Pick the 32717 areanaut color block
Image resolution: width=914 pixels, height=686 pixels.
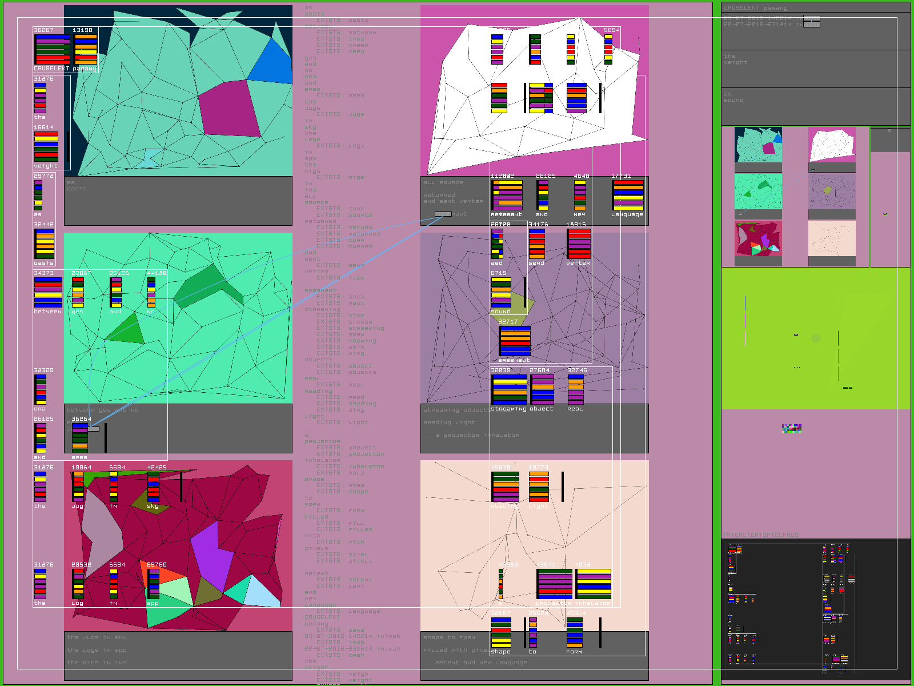point(514,341)
